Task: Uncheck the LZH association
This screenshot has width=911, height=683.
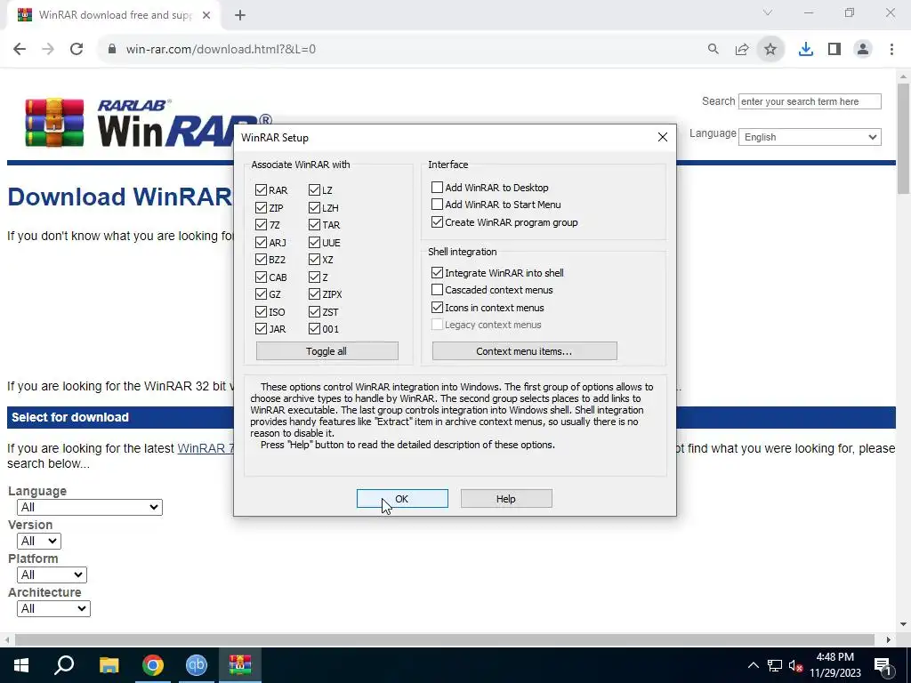Action: tap(314, 207)
